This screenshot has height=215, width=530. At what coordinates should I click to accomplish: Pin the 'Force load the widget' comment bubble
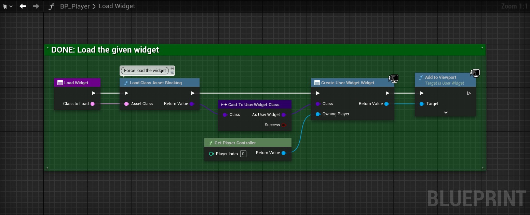coord(172,69)
